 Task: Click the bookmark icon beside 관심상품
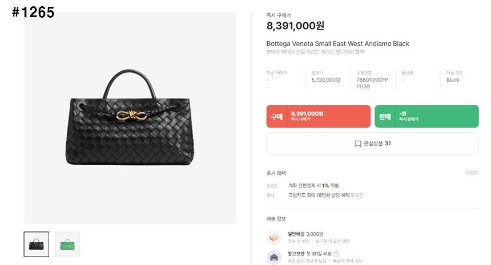click(358, 144)
